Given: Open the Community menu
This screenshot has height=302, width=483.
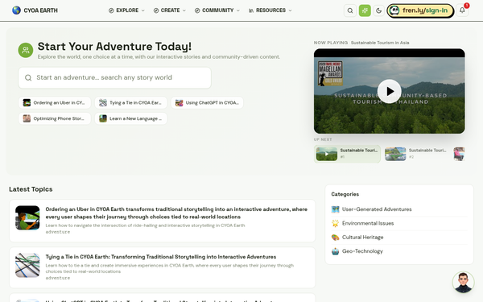Looking at the screenshot, I should [x=217, y=10].
